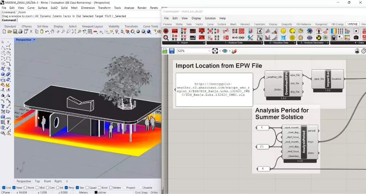The image size is (366, 194).
Task: Enable the Point osnap checkbox
Action: point(26,188)
